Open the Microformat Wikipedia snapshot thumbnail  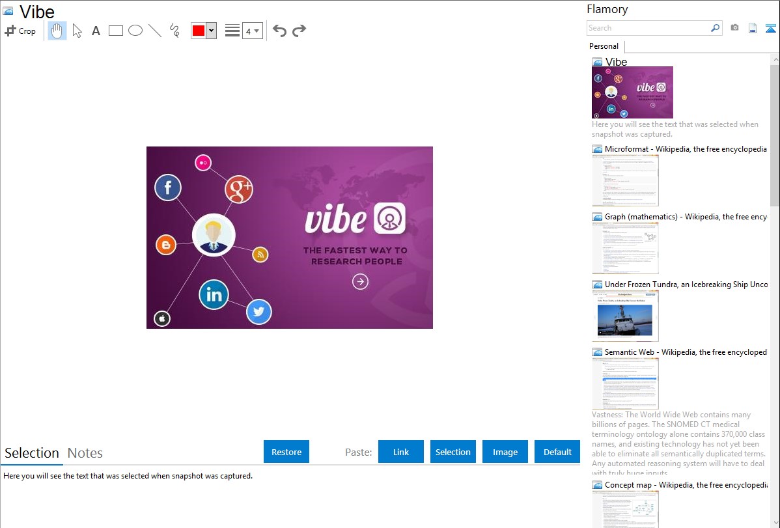pos(625,180)
